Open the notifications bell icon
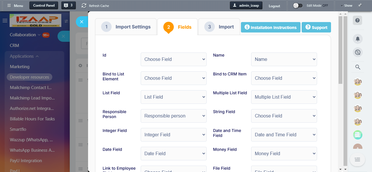Viewport: 372px width, 172px height. click(x=357, y=39)
